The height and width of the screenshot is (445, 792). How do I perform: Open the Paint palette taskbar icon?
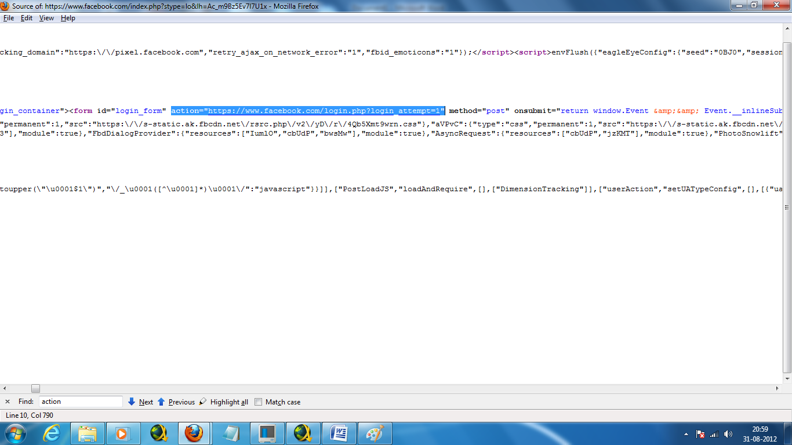(x=375, y=433)
